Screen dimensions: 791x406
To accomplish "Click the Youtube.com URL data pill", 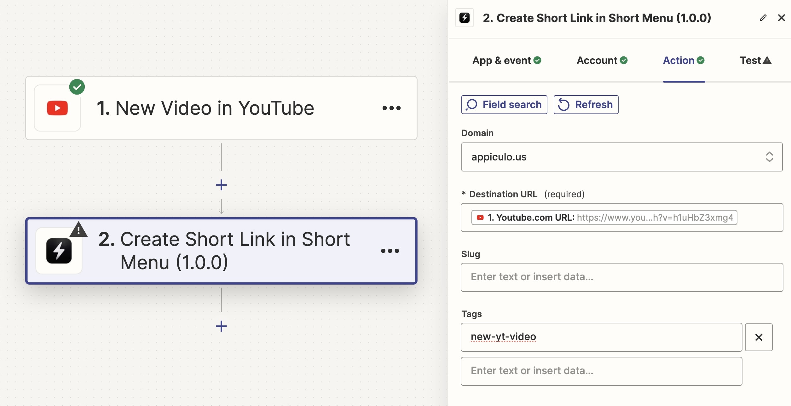I will point(604,217).
